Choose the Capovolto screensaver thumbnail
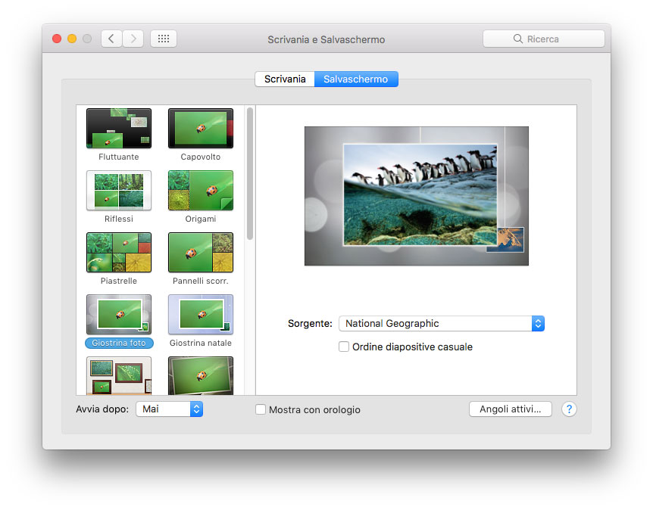 [200, 128]
